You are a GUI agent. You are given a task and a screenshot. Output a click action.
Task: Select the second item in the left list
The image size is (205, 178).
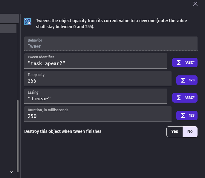8,28
